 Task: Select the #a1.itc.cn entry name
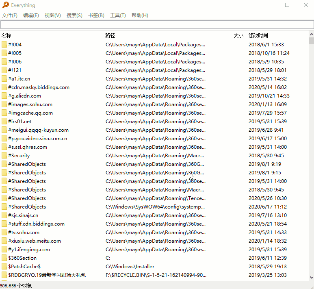19,79
